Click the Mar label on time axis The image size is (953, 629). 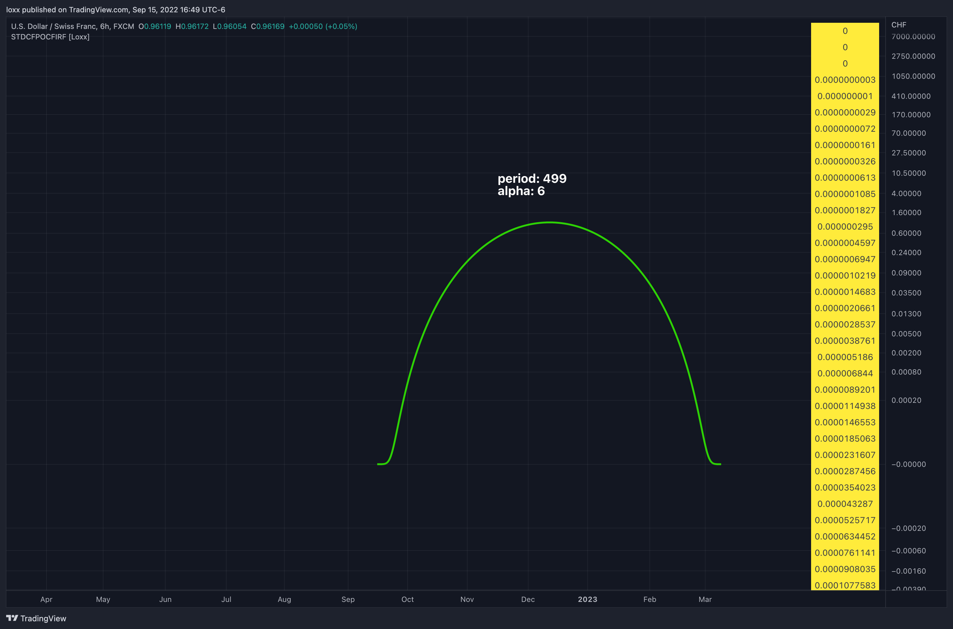point(705,599)
